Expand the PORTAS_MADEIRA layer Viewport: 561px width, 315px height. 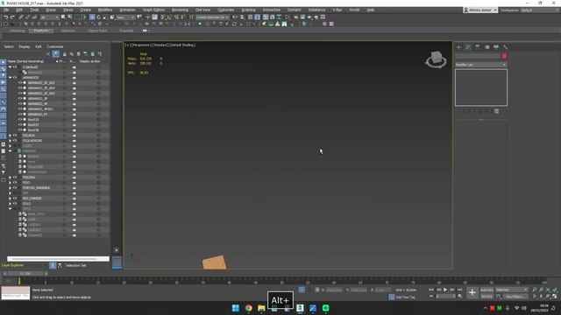(10, 187)
